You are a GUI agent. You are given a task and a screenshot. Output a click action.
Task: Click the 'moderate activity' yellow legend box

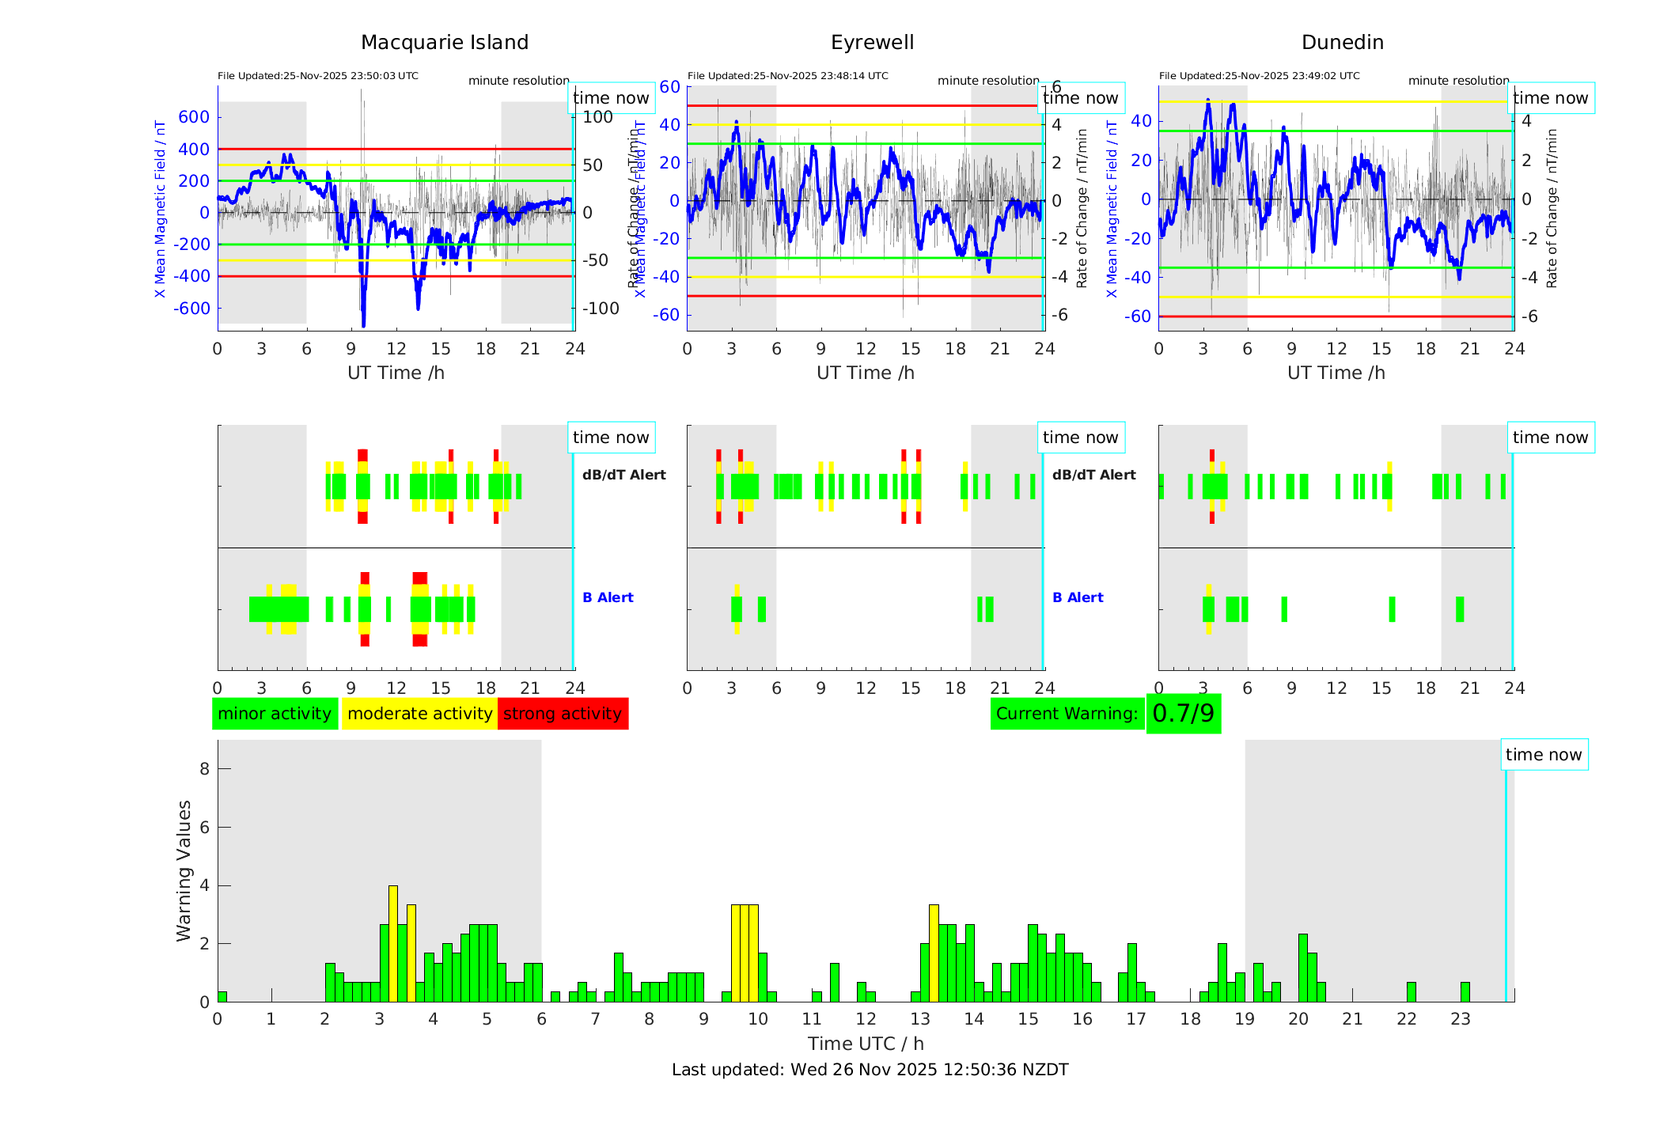tap(419, 714)
